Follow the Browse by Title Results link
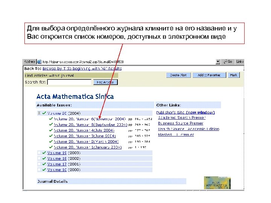The height and width of the screenshot is (203, 271). click(82, 68)
